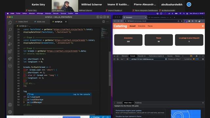
Task: Open a new browser tab
Action: (x=174, y=17)
